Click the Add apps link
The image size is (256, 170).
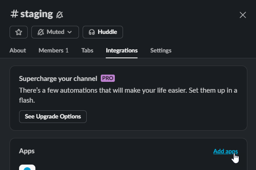(x=226, y=151)
